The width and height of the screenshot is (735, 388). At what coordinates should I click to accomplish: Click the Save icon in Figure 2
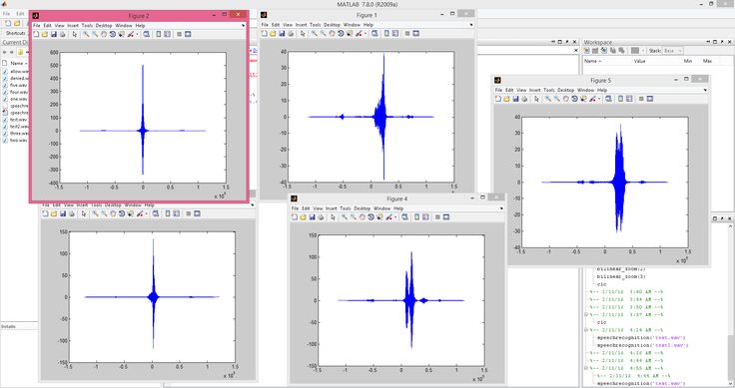point(54,34)
